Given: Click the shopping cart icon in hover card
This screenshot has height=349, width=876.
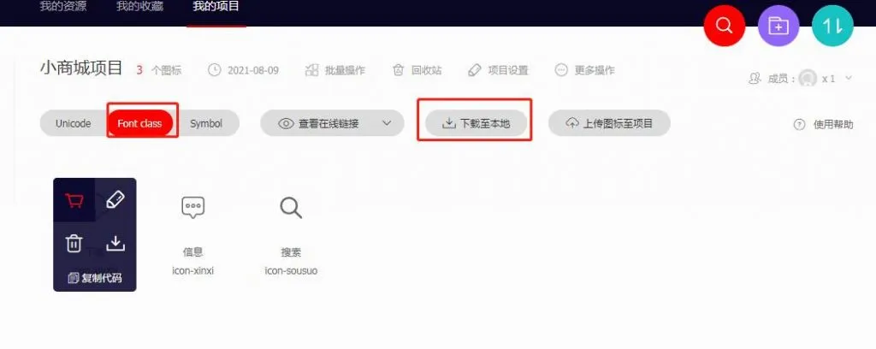Looking at the screenshot, I should pos(74,200).
